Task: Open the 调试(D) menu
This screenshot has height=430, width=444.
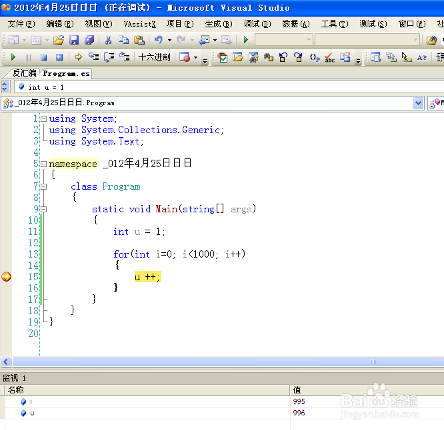Action: pyautogui.click(x=257, y=24)
